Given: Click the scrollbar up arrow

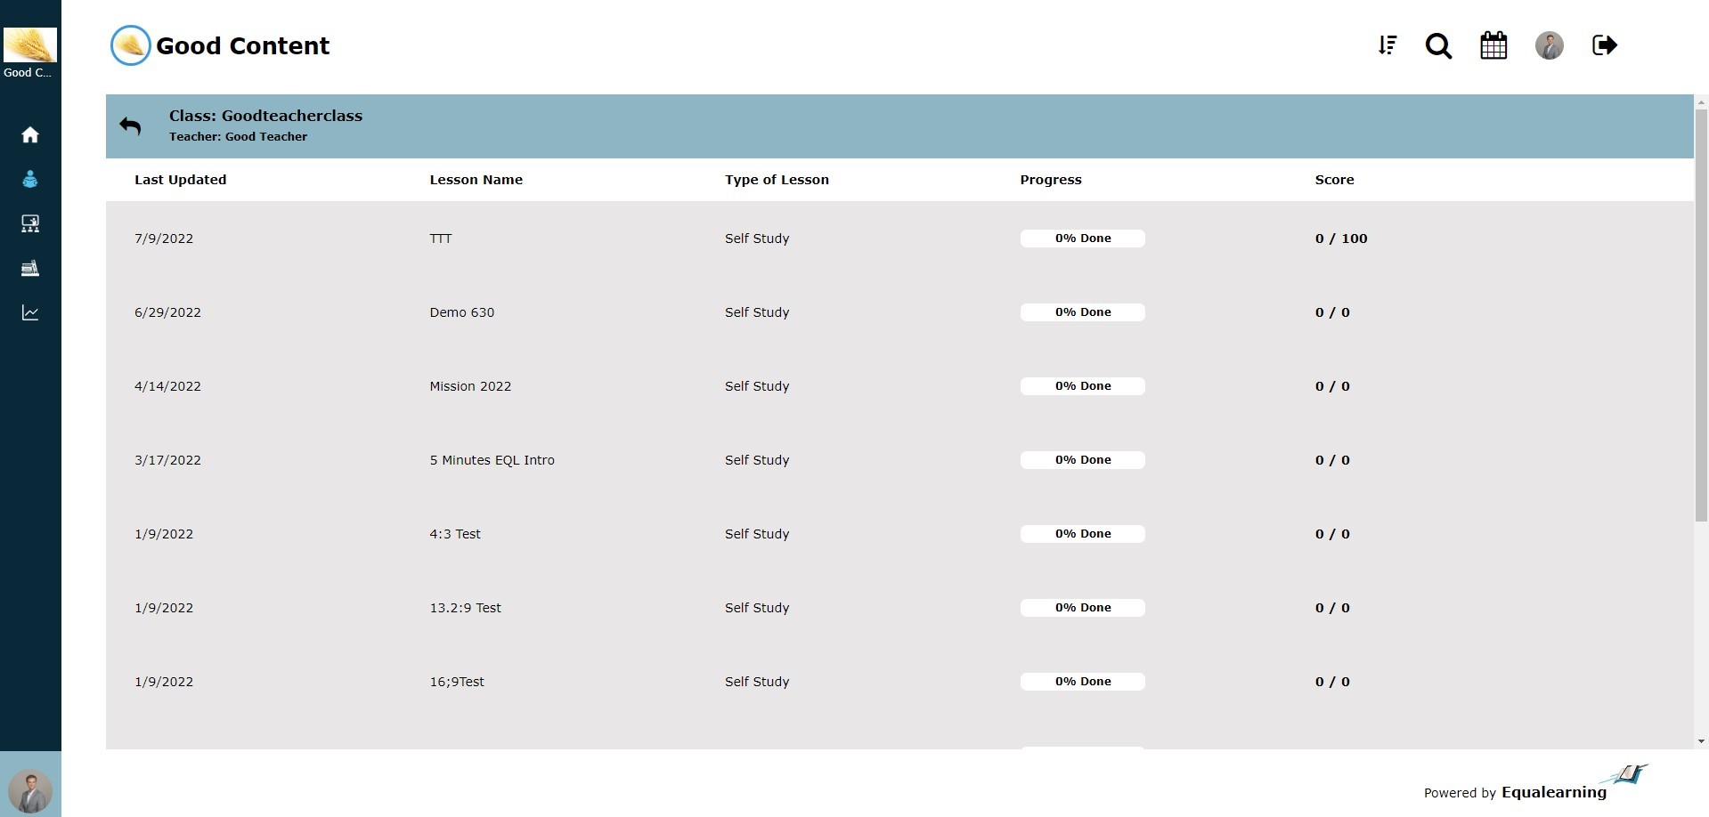Looking at the screenshot, I should click(1701, 102).
